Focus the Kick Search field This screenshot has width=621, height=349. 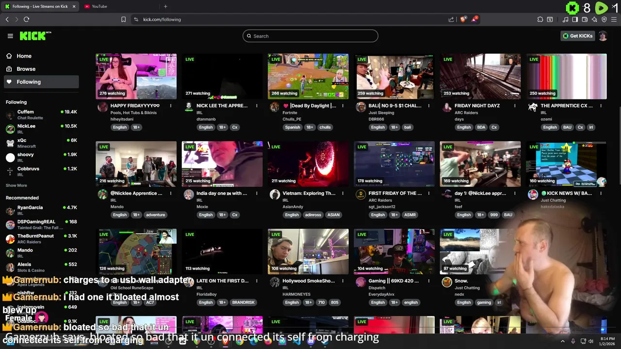click(310, 36)
